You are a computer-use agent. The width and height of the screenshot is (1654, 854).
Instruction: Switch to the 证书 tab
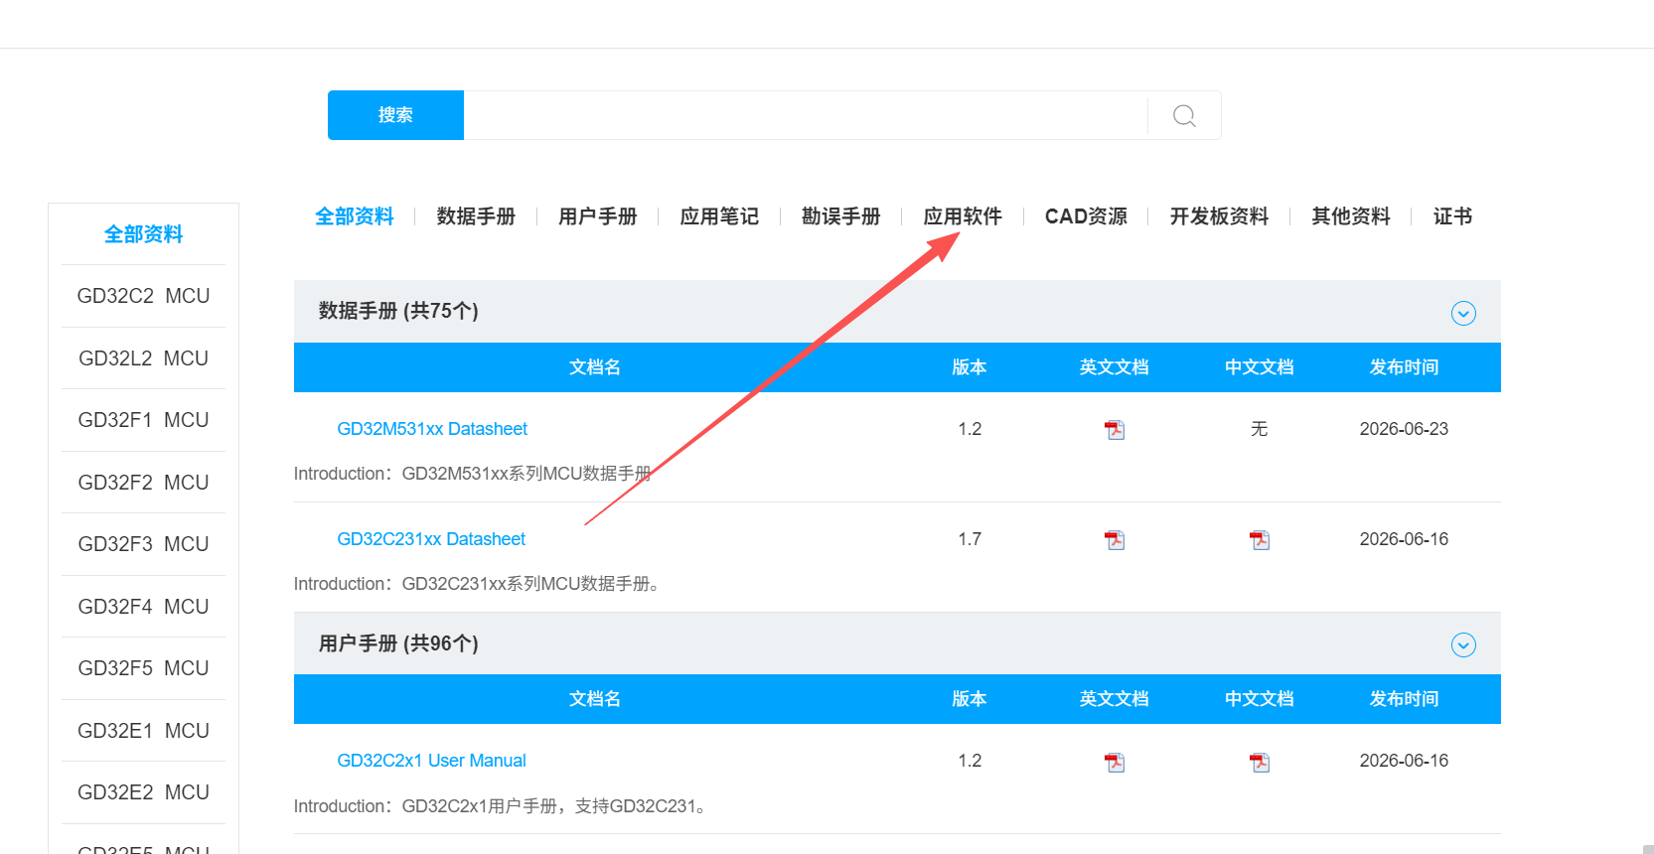1452,216
